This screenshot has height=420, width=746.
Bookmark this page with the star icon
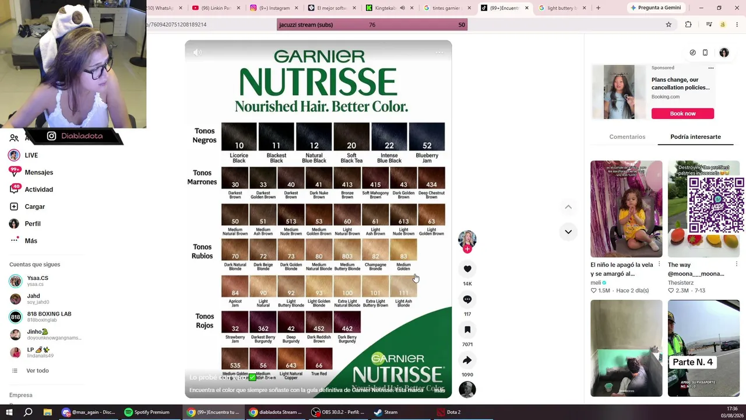pyautogui.click(x=668, y=24)
